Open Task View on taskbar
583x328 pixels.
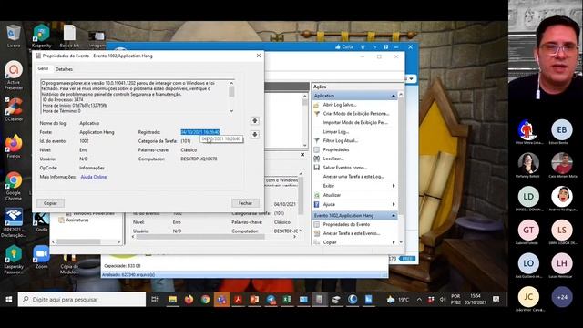[x=155, y=300]
